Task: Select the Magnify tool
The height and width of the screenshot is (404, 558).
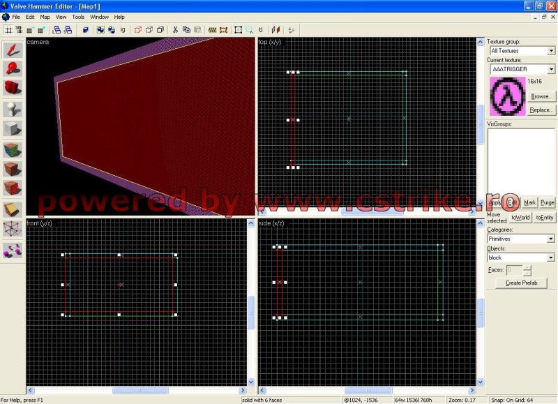Action: [x=13, y=68]
